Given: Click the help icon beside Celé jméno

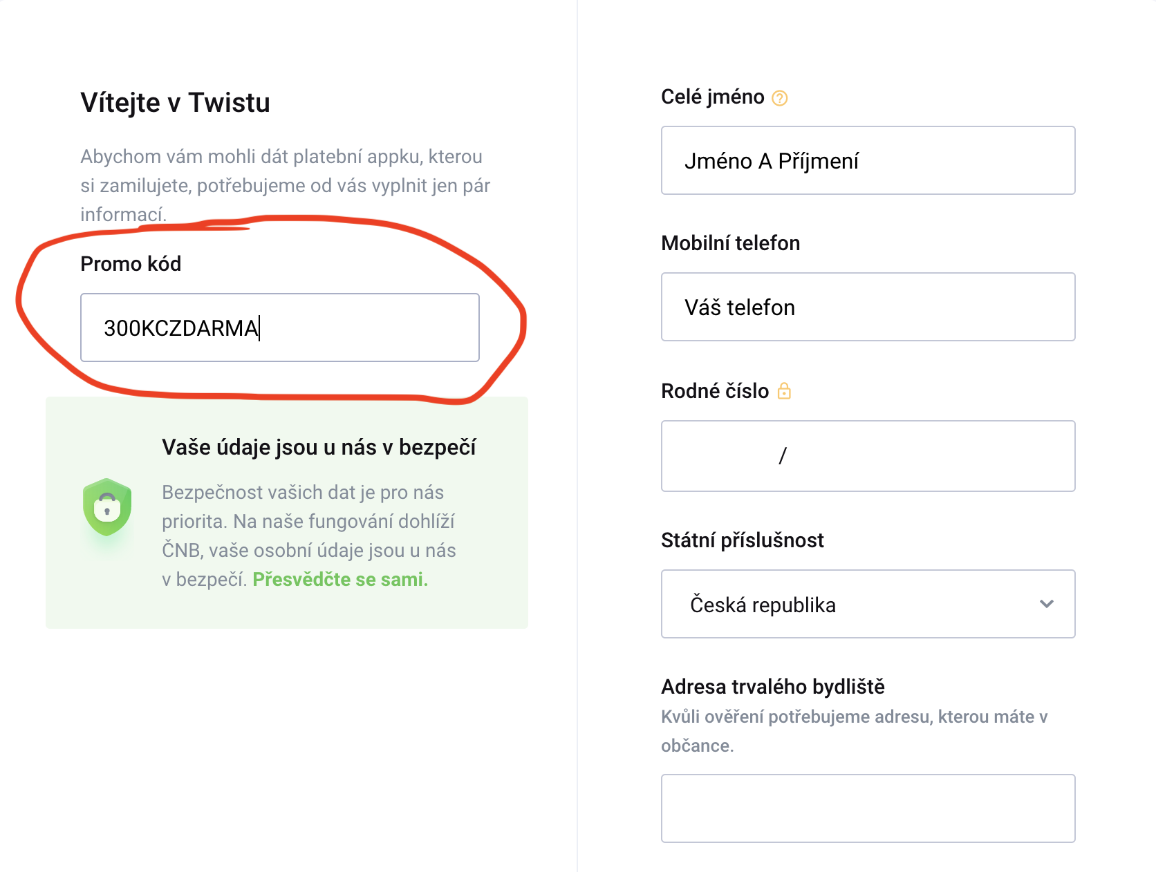Looking at the screenshot, I should (779, 98).
